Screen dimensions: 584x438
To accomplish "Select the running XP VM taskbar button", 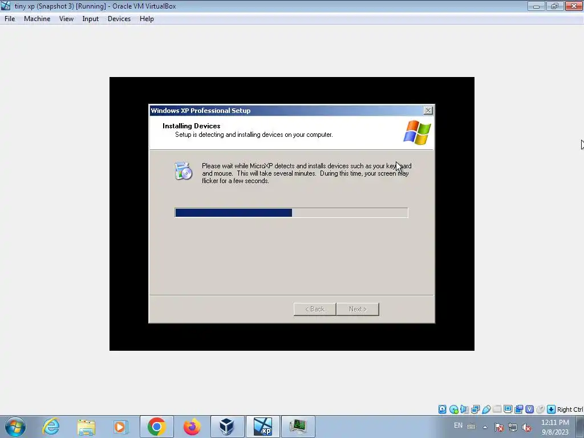I will pyautogui.click(x=262, y=427).
